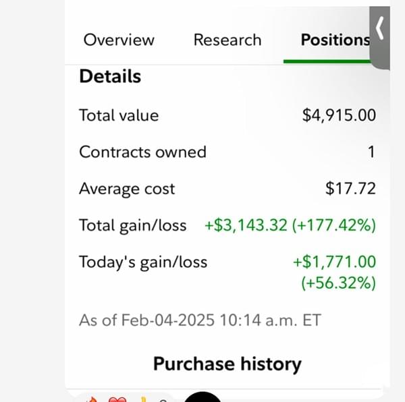The width and height of the screenshot is (405, 402).
Task: Click the Details section heading
Action: tap(110, 76)
